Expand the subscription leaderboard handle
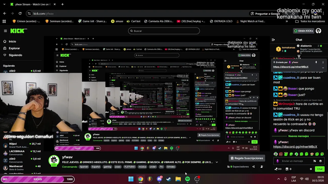 pos(299,56)
